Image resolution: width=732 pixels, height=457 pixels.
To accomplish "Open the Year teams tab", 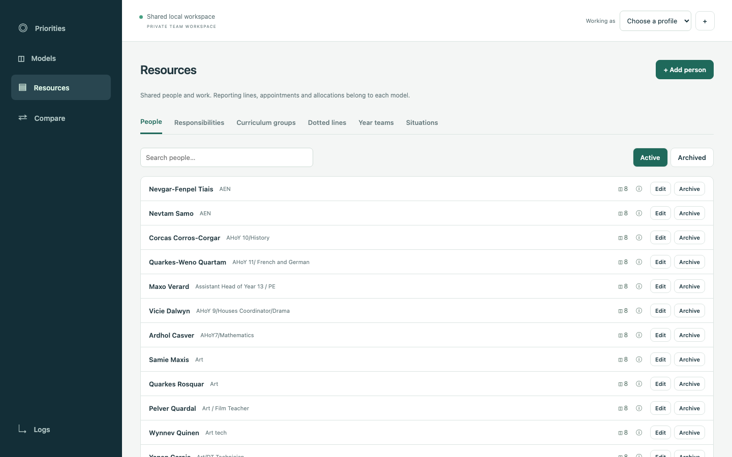I will coord(376,122).
